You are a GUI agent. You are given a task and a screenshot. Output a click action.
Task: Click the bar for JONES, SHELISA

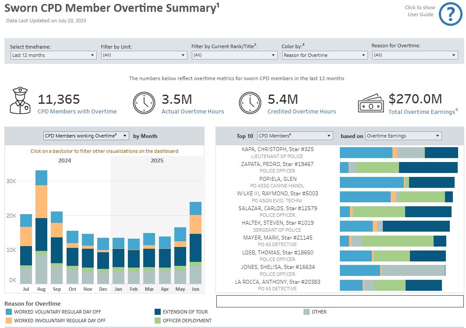coord(392,270)
